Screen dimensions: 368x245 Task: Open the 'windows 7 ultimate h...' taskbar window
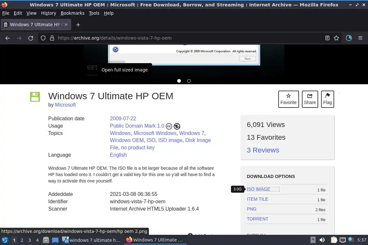(92, 240)
